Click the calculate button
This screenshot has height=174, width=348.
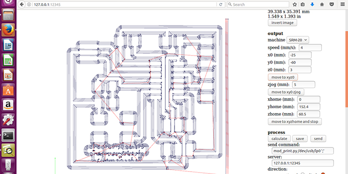279,139
